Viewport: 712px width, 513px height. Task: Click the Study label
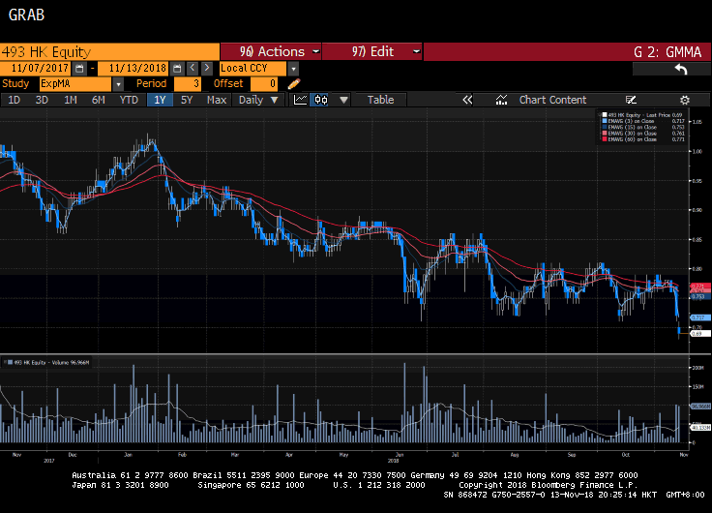(x=15, y=83)
